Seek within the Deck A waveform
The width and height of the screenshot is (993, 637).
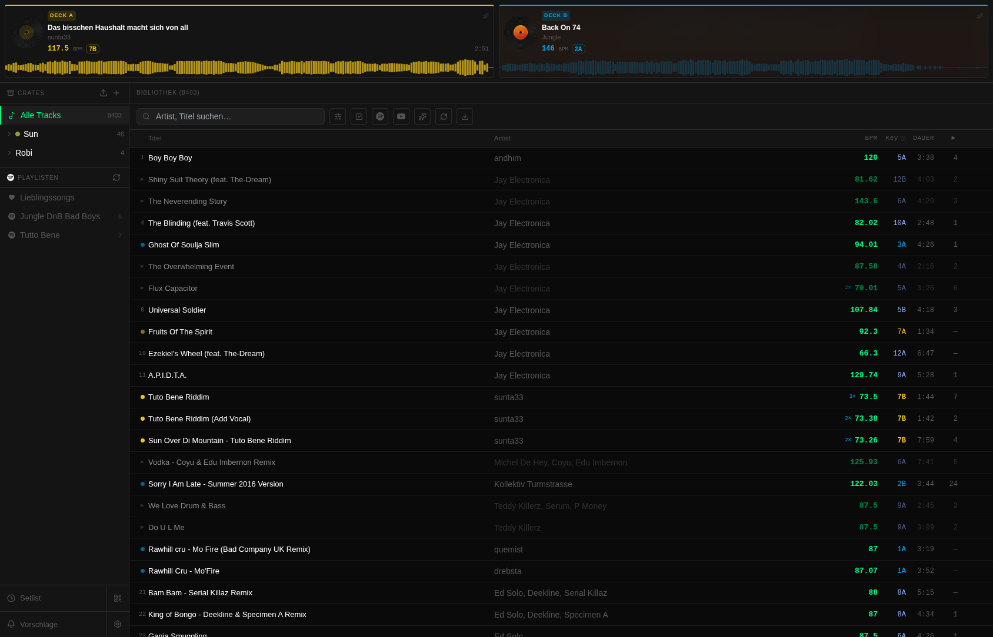[x=247, y=67]
